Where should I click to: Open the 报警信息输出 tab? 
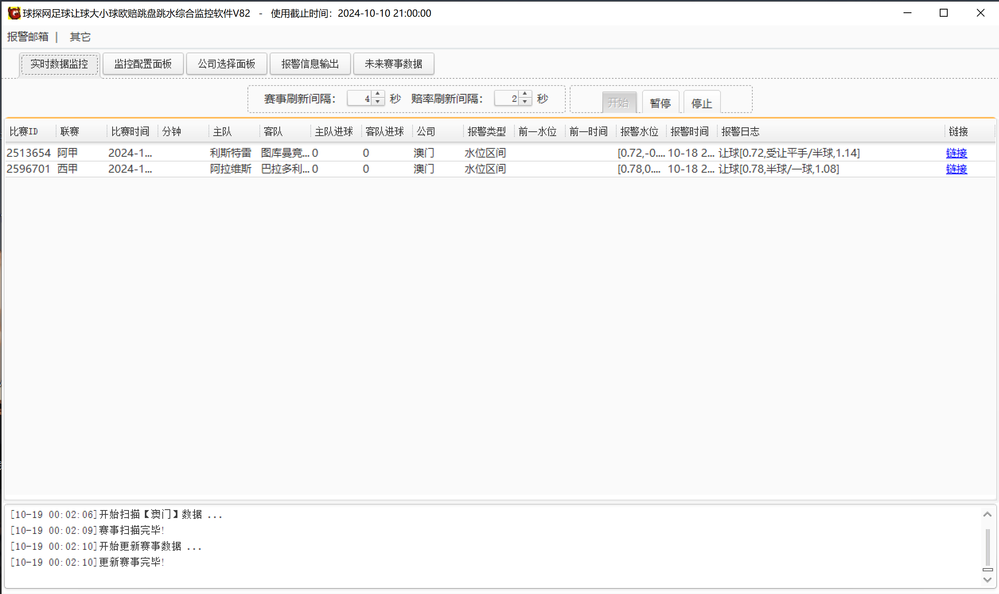pyautogui.click(x=310, y=64)
